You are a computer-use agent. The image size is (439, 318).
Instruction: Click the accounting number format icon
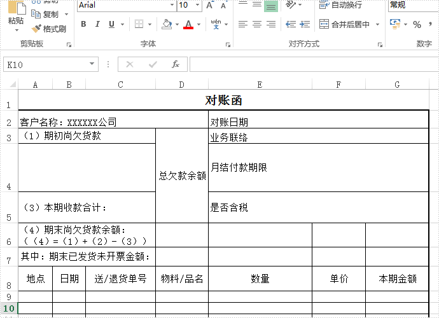pos(395,24)
